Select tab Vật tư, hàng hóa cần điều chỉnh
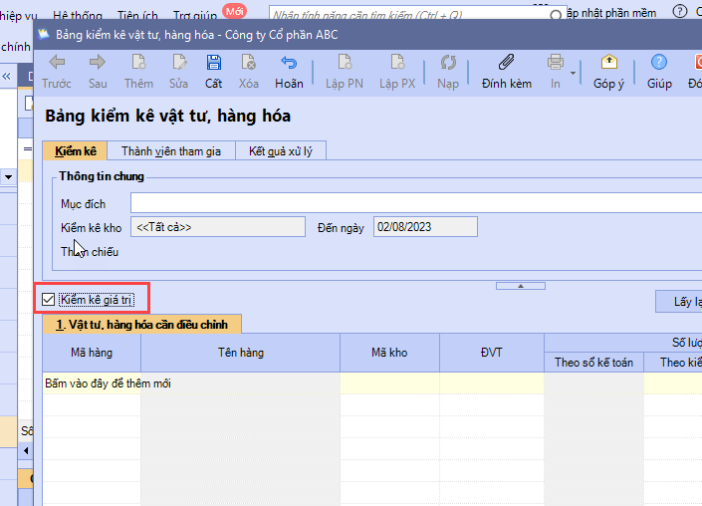The image size is (702, 506). tap(141, 324)
